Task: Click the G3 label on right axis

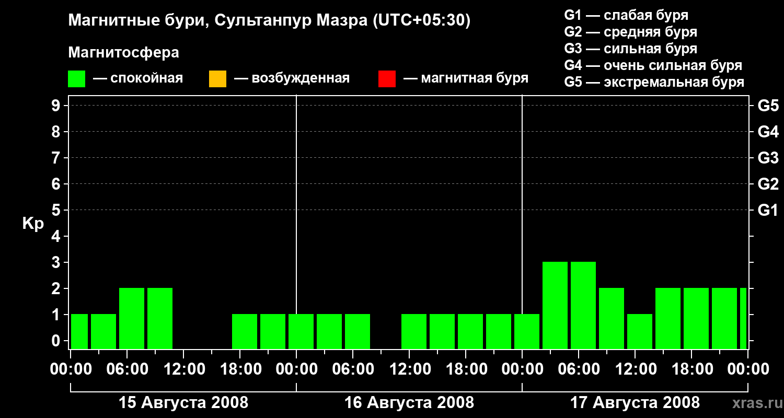Action: click(768, 158)
